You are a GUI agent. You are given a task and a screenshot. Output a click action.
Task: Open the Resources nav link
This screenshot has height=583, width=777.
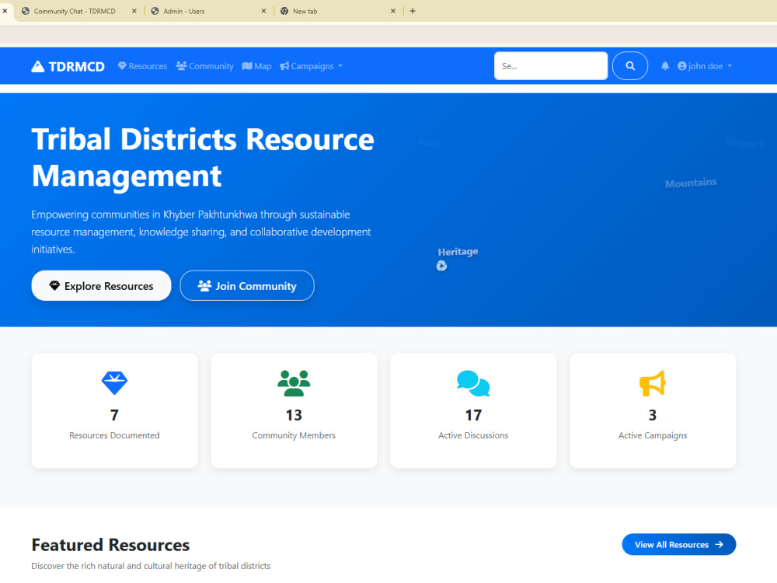[x=142, y=66]
